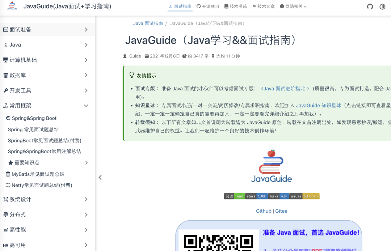Viewport: 391px width, 251px height.
Task: Click the monitor icon beside 计算机基础
Action: pos(5,60)
